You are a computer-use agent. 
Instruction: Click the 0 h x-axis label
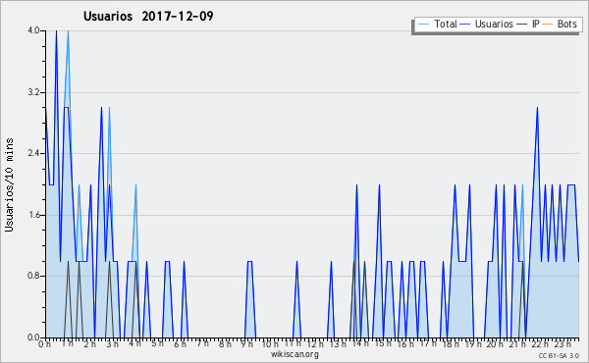click(x=45, y=343)
